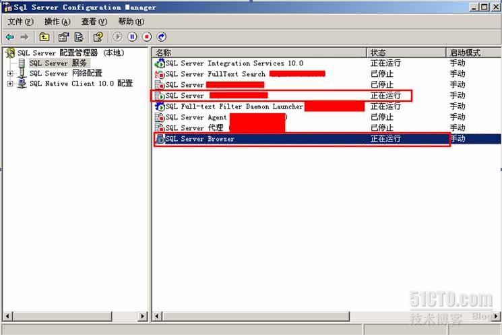The width and height of the screenshot is (502, 335).
Task: Click the SQL Server Agent service icon
Action: (x=160, y=117)
